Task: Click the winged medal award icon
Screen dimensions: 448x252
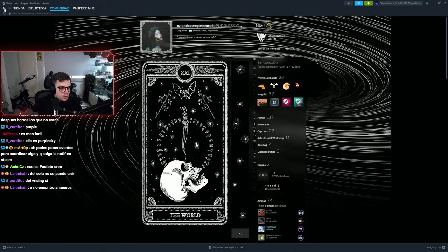Action: tap(274, 86)
